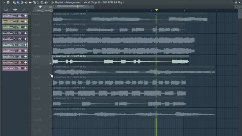
Task: Select the Draw pencil tool
Action: (x=14, y=3)
